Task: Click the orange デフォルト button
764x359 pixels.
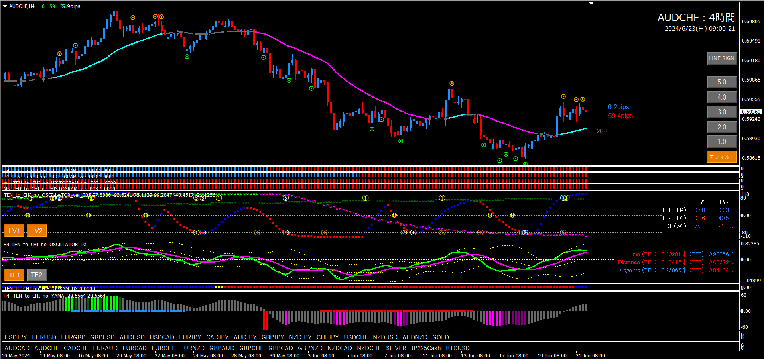Action: coord(722,157)
